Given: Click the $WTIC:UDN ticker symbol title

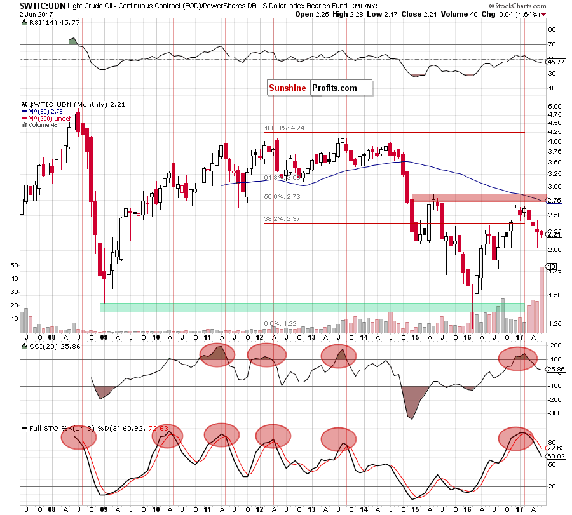Looking at the screenshot, I should (x=43, y=6).
